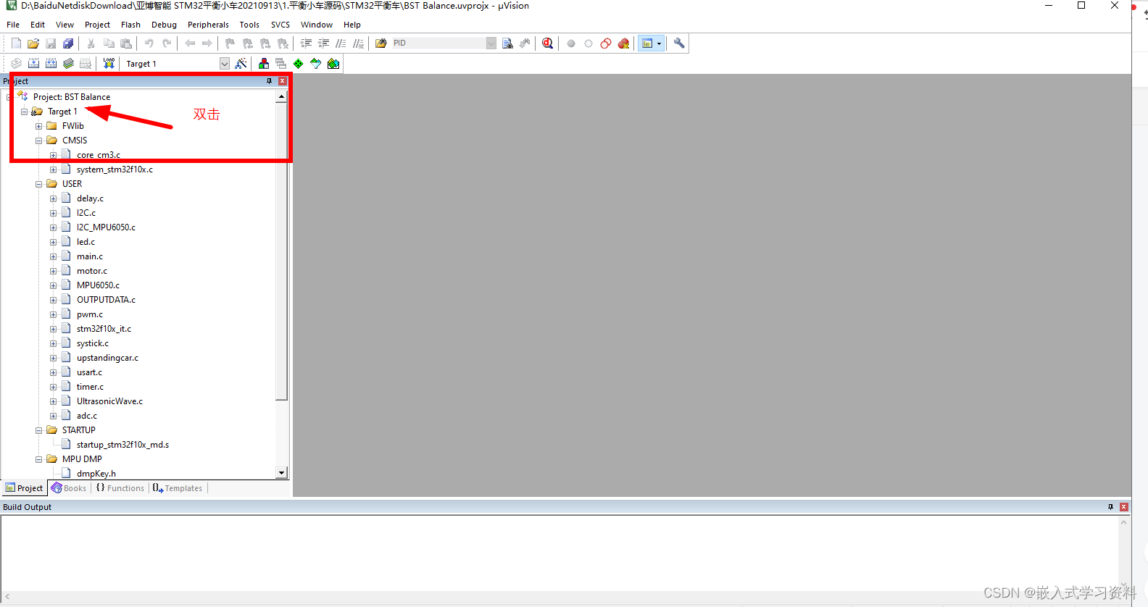Toggle auto-hide pin on Project panel
Viewport: 1148px width, 607px height.
pyautogui.click(x=270, y=81)
